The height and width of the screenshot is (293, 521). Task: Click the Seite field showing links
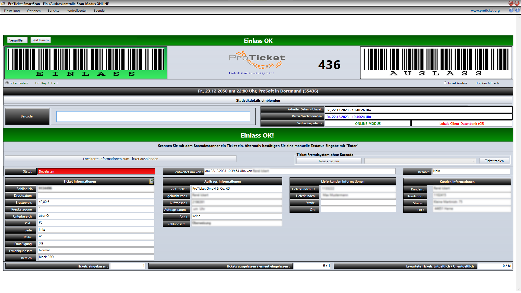tap(96, 230)
